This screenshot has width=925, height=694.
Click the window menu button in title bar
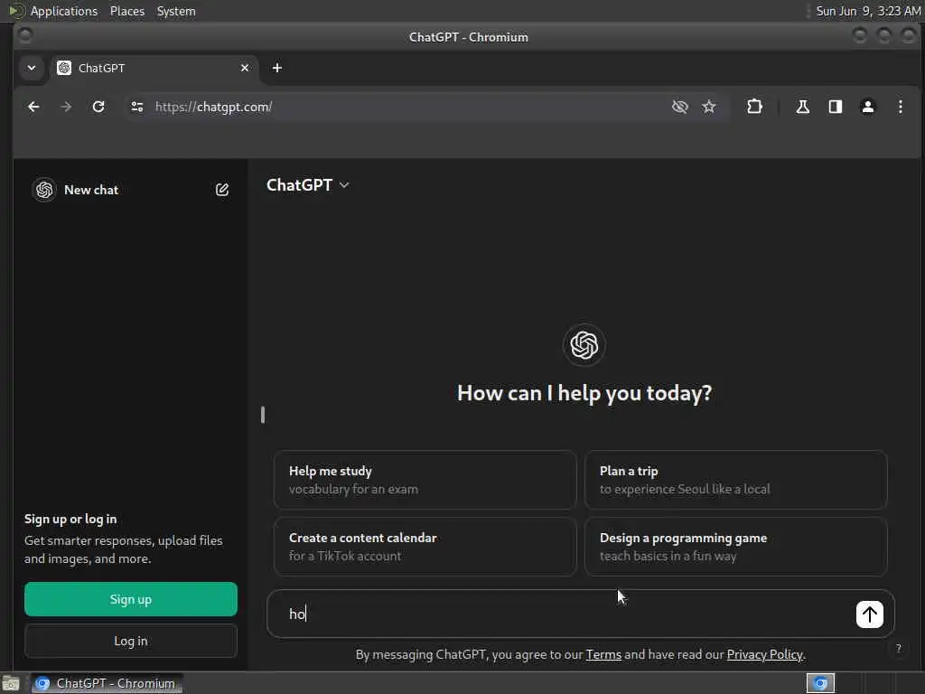[24, 36]
